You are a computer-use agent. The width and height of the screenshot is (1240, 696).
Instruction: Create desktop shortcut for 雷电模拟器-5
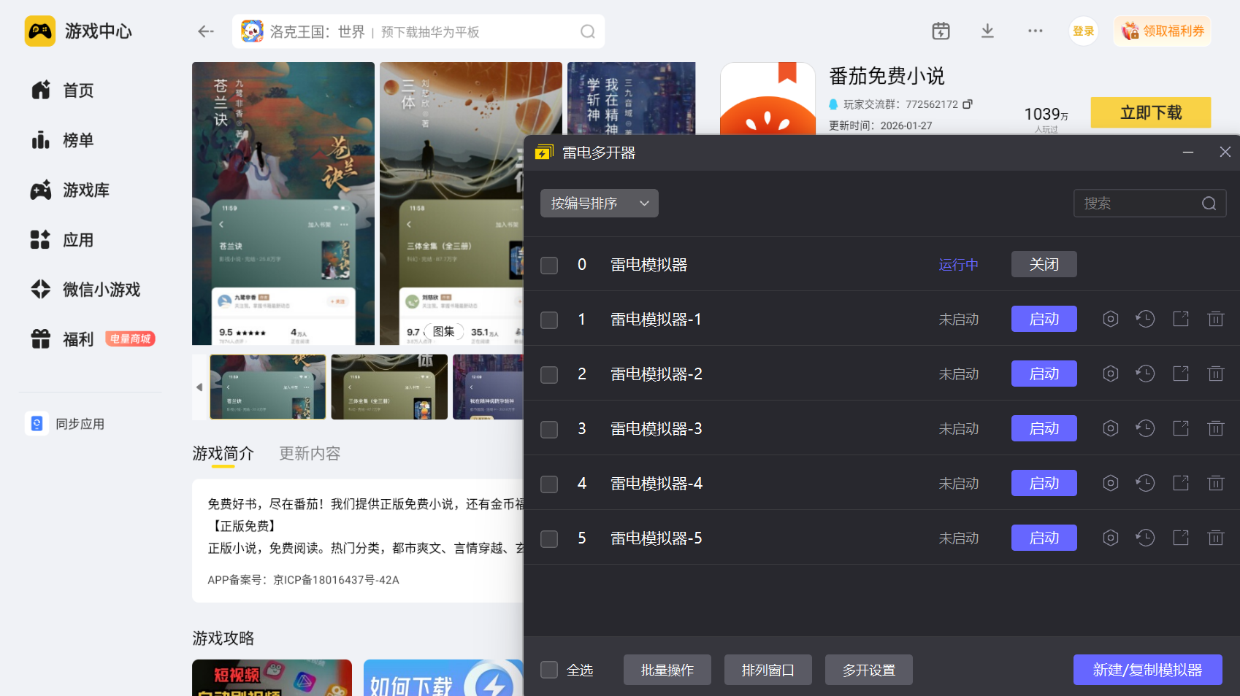click(x=1181, y=538)
